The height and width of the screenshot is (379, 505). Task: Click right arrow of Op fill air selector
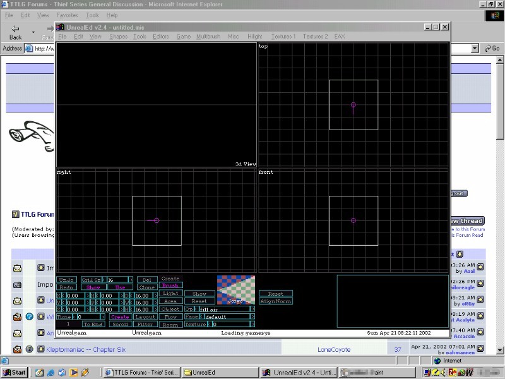[252, 310]
